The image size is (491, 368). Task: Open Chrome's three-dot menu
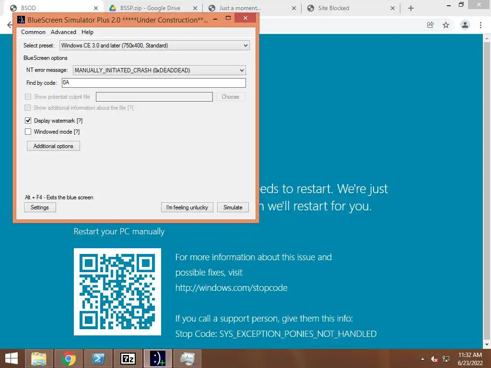(x=480, y=25)
